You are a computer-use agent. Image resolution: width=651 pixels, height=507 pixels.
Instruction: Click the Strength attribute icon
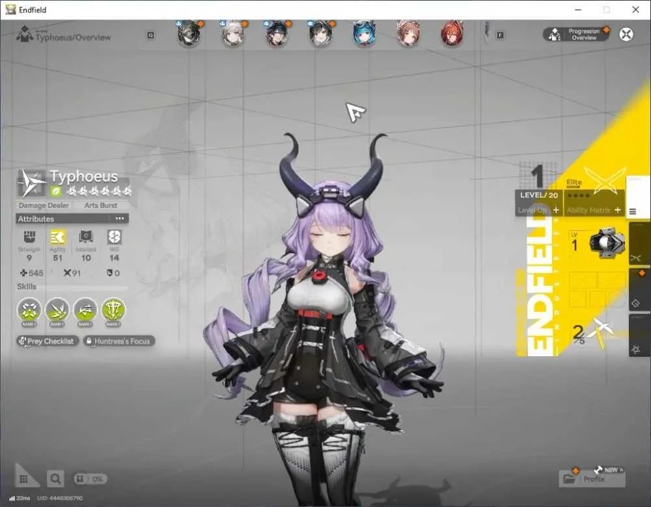(29, 237)
